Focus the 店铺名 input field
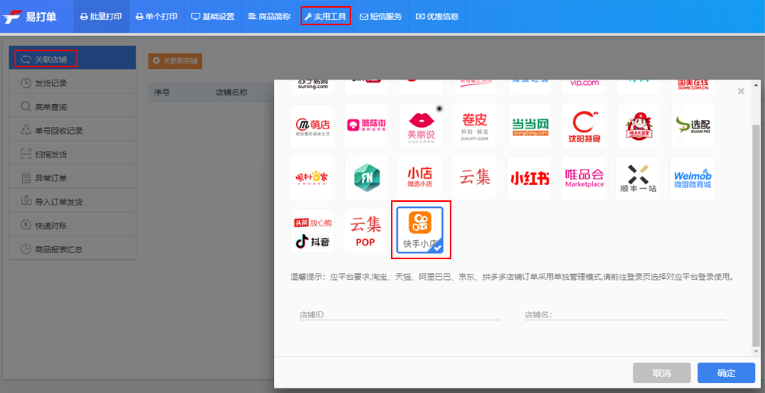Image resolution: width=765 pixels, height=393 pixels. point(625,314)
